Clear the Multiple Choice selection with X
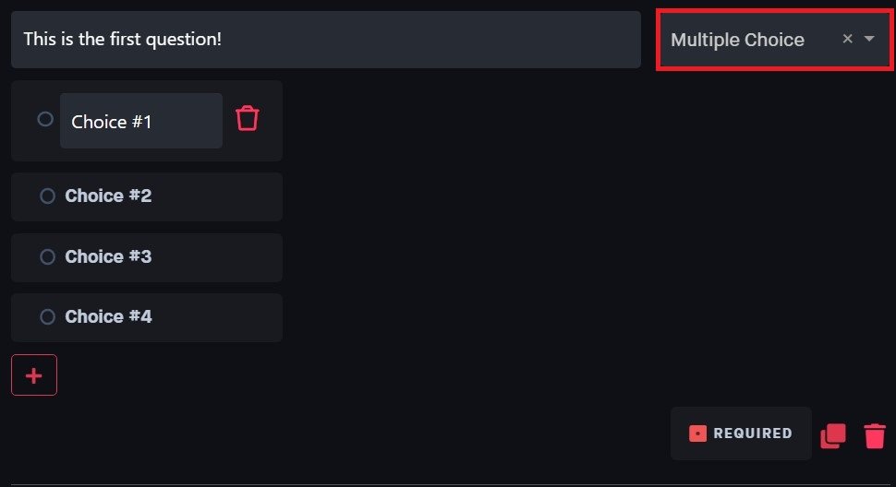Image resolution: width=896 pixels, height=487 pixels. pyautogui.click(x=847, y=39)
